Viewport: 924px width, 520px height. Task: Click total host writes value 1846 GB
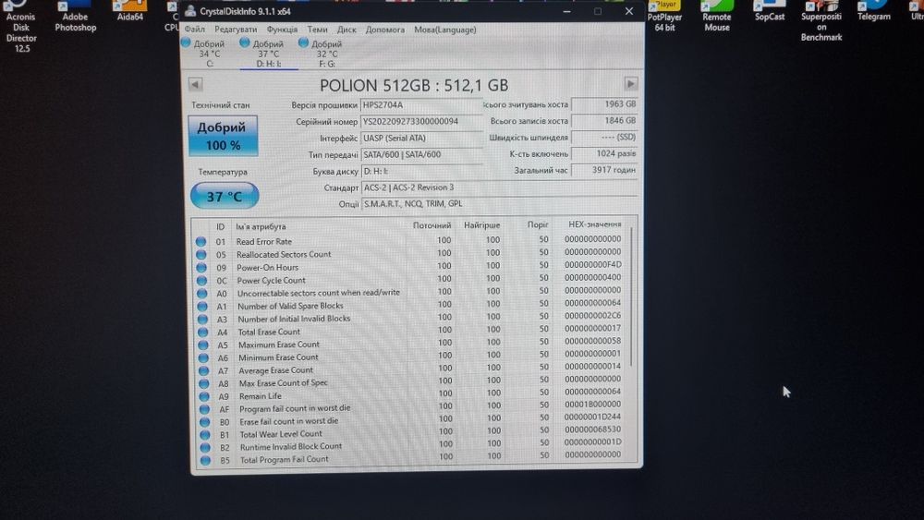(x=604, y=121)
